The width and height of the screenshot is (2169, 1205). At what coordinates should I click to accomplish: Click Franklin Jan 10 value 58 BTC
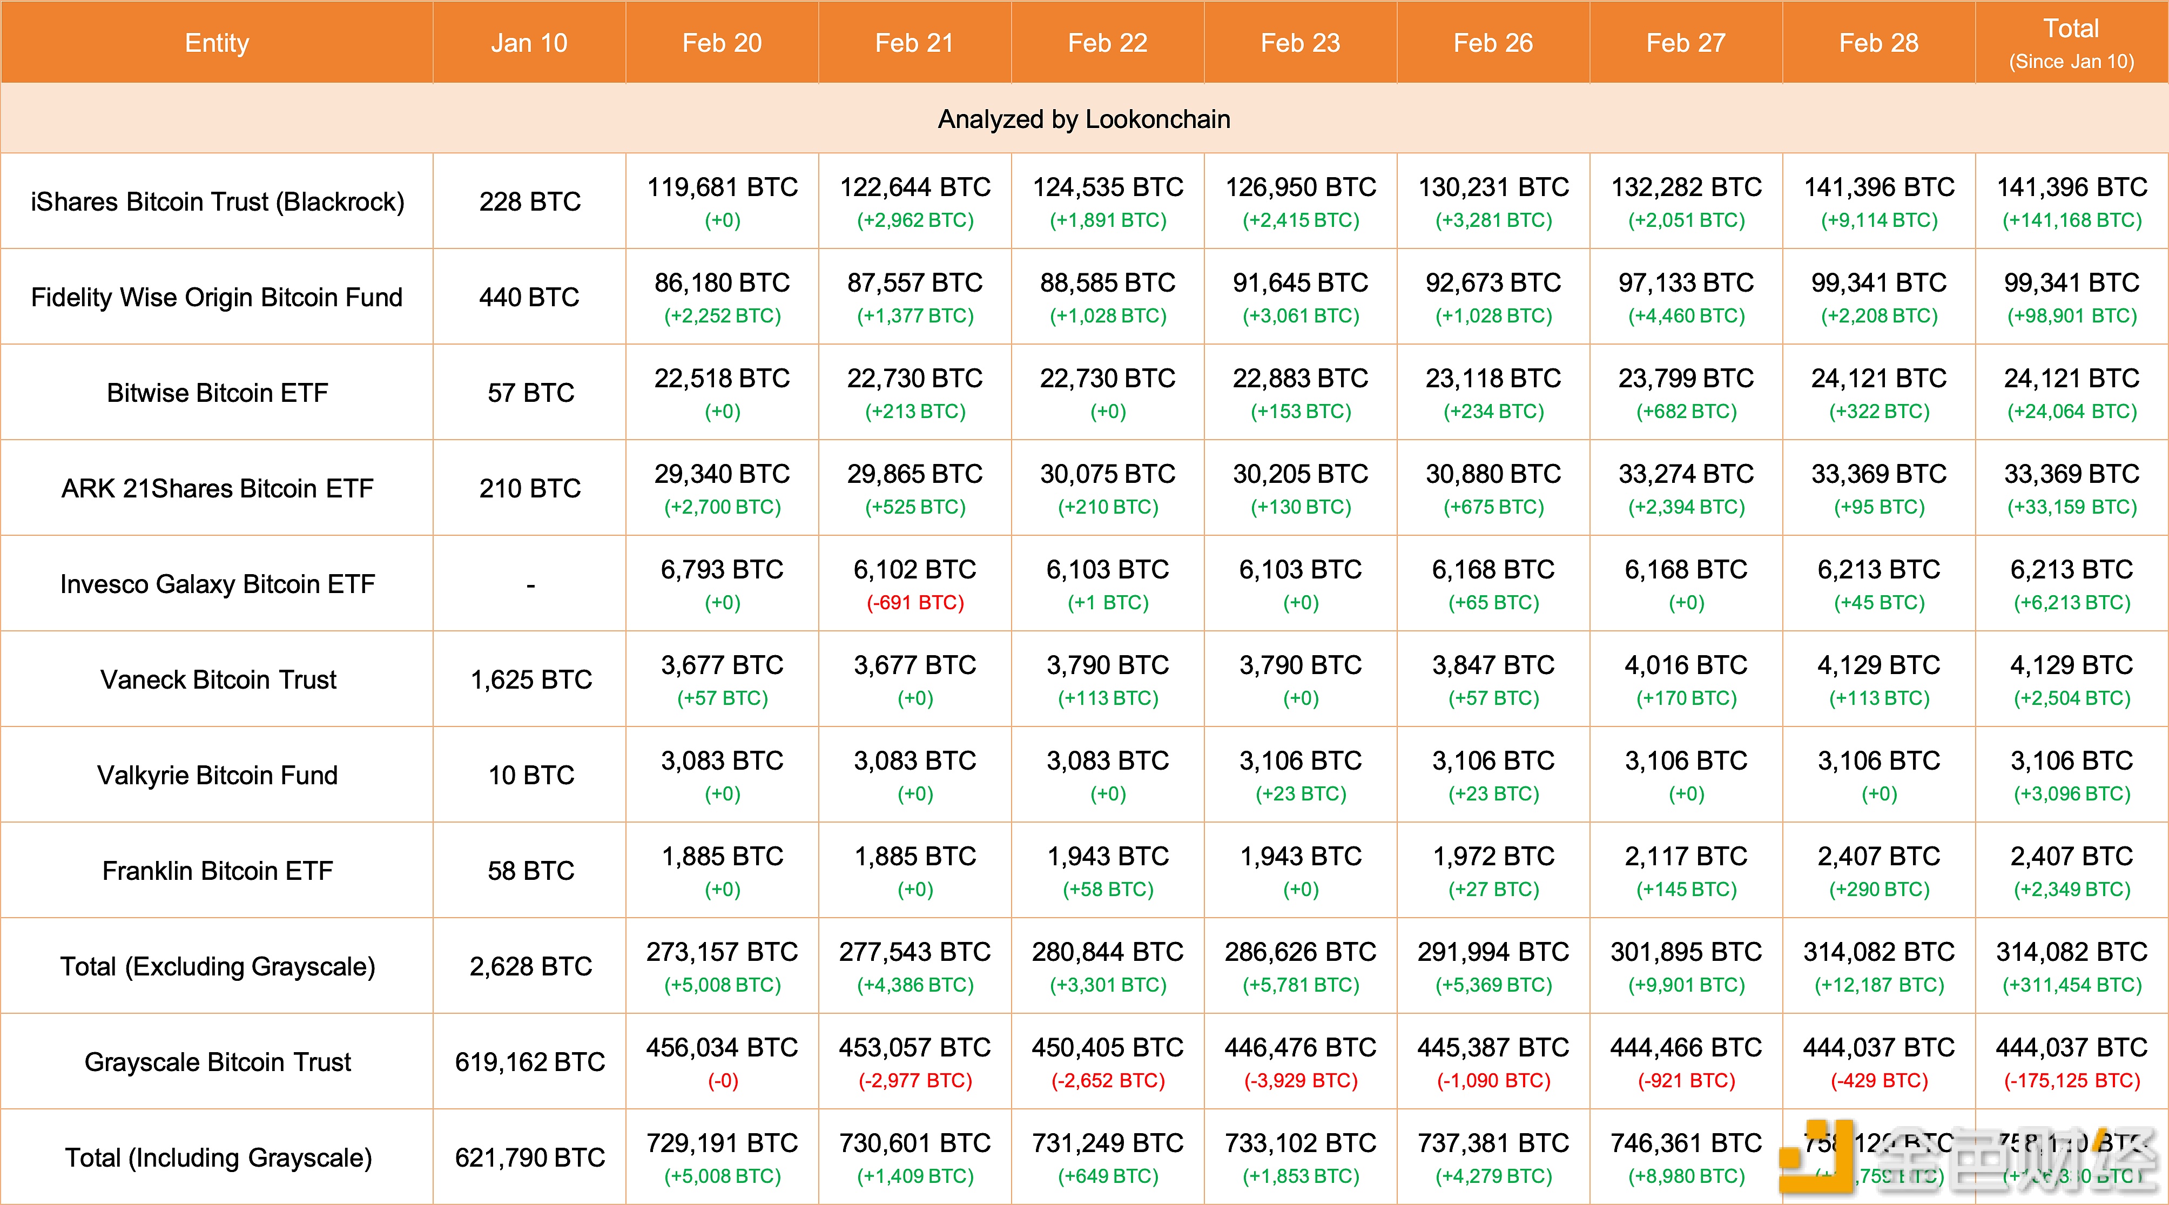[x=530, y=871]
